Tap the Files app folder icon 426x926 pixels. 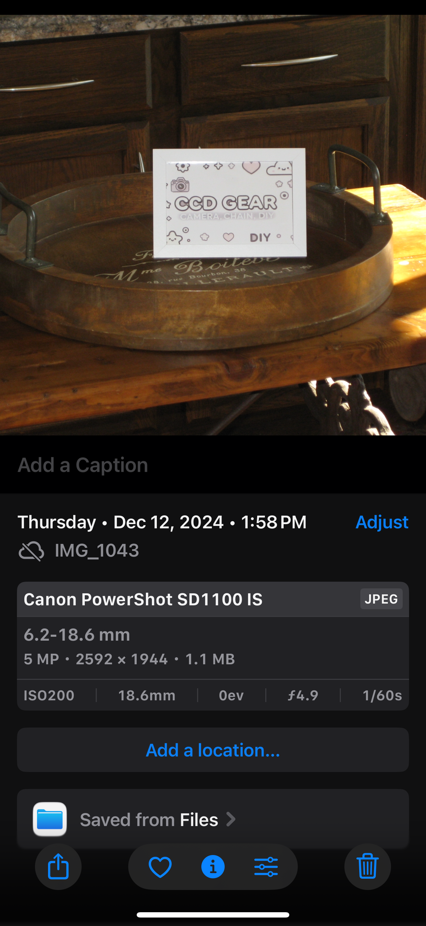[50, 819]
